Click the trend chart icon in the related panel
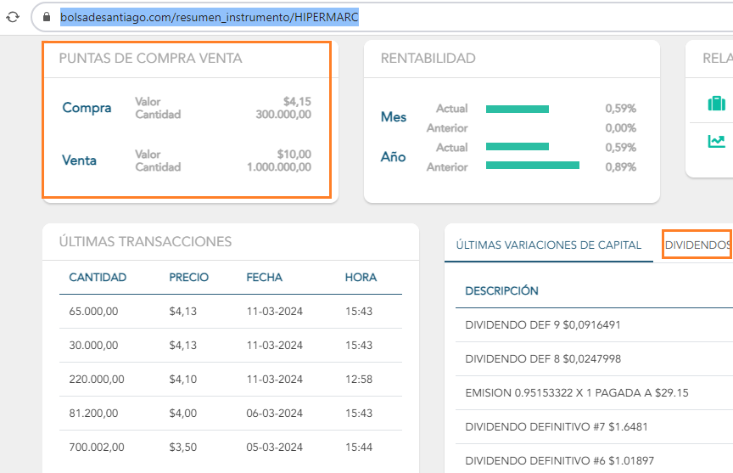 [x=716, y=141]
